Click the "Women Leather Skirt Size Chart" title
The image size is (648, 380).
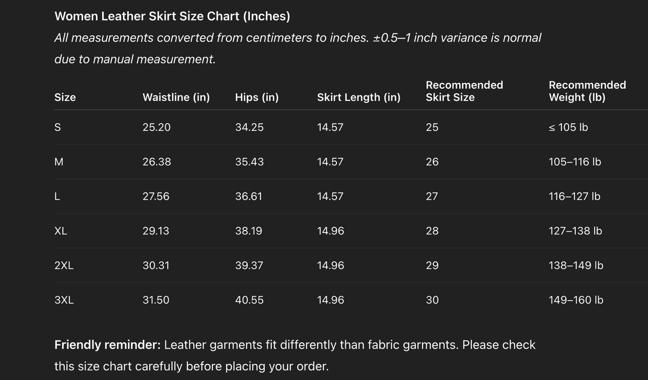(x=172, y=16)
